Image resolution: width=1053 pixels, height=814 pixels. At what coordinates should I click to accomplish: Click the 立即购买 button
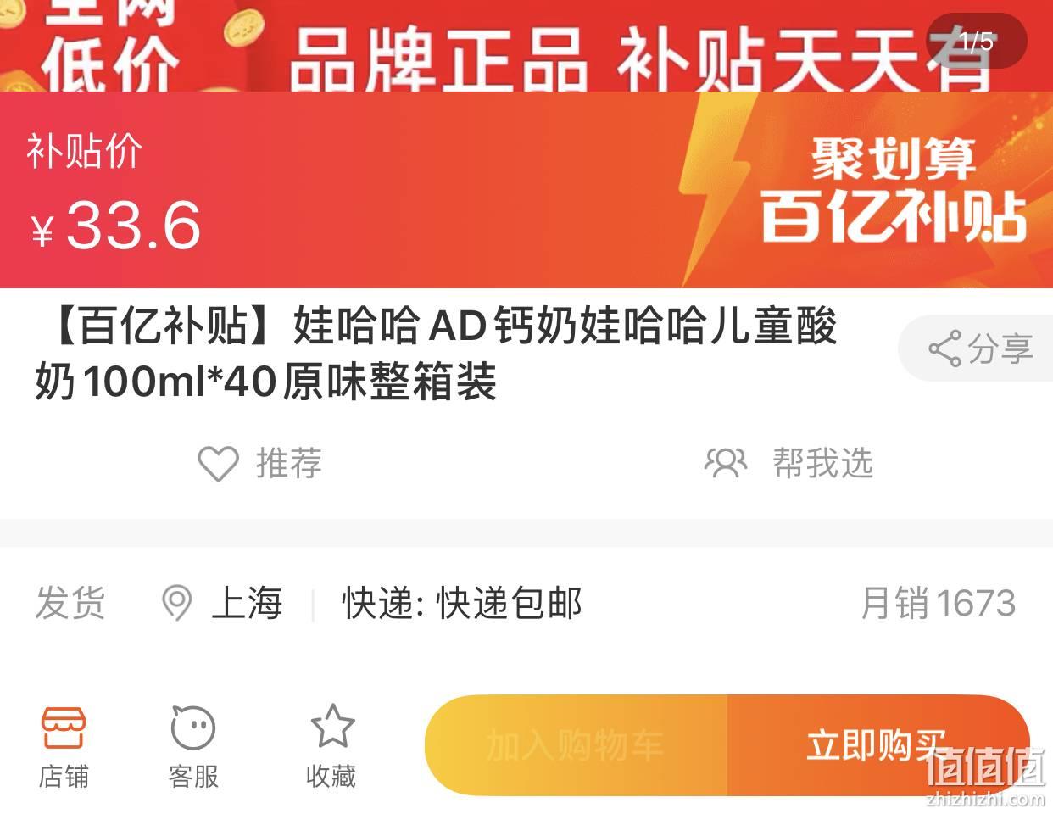pos(878,745)
